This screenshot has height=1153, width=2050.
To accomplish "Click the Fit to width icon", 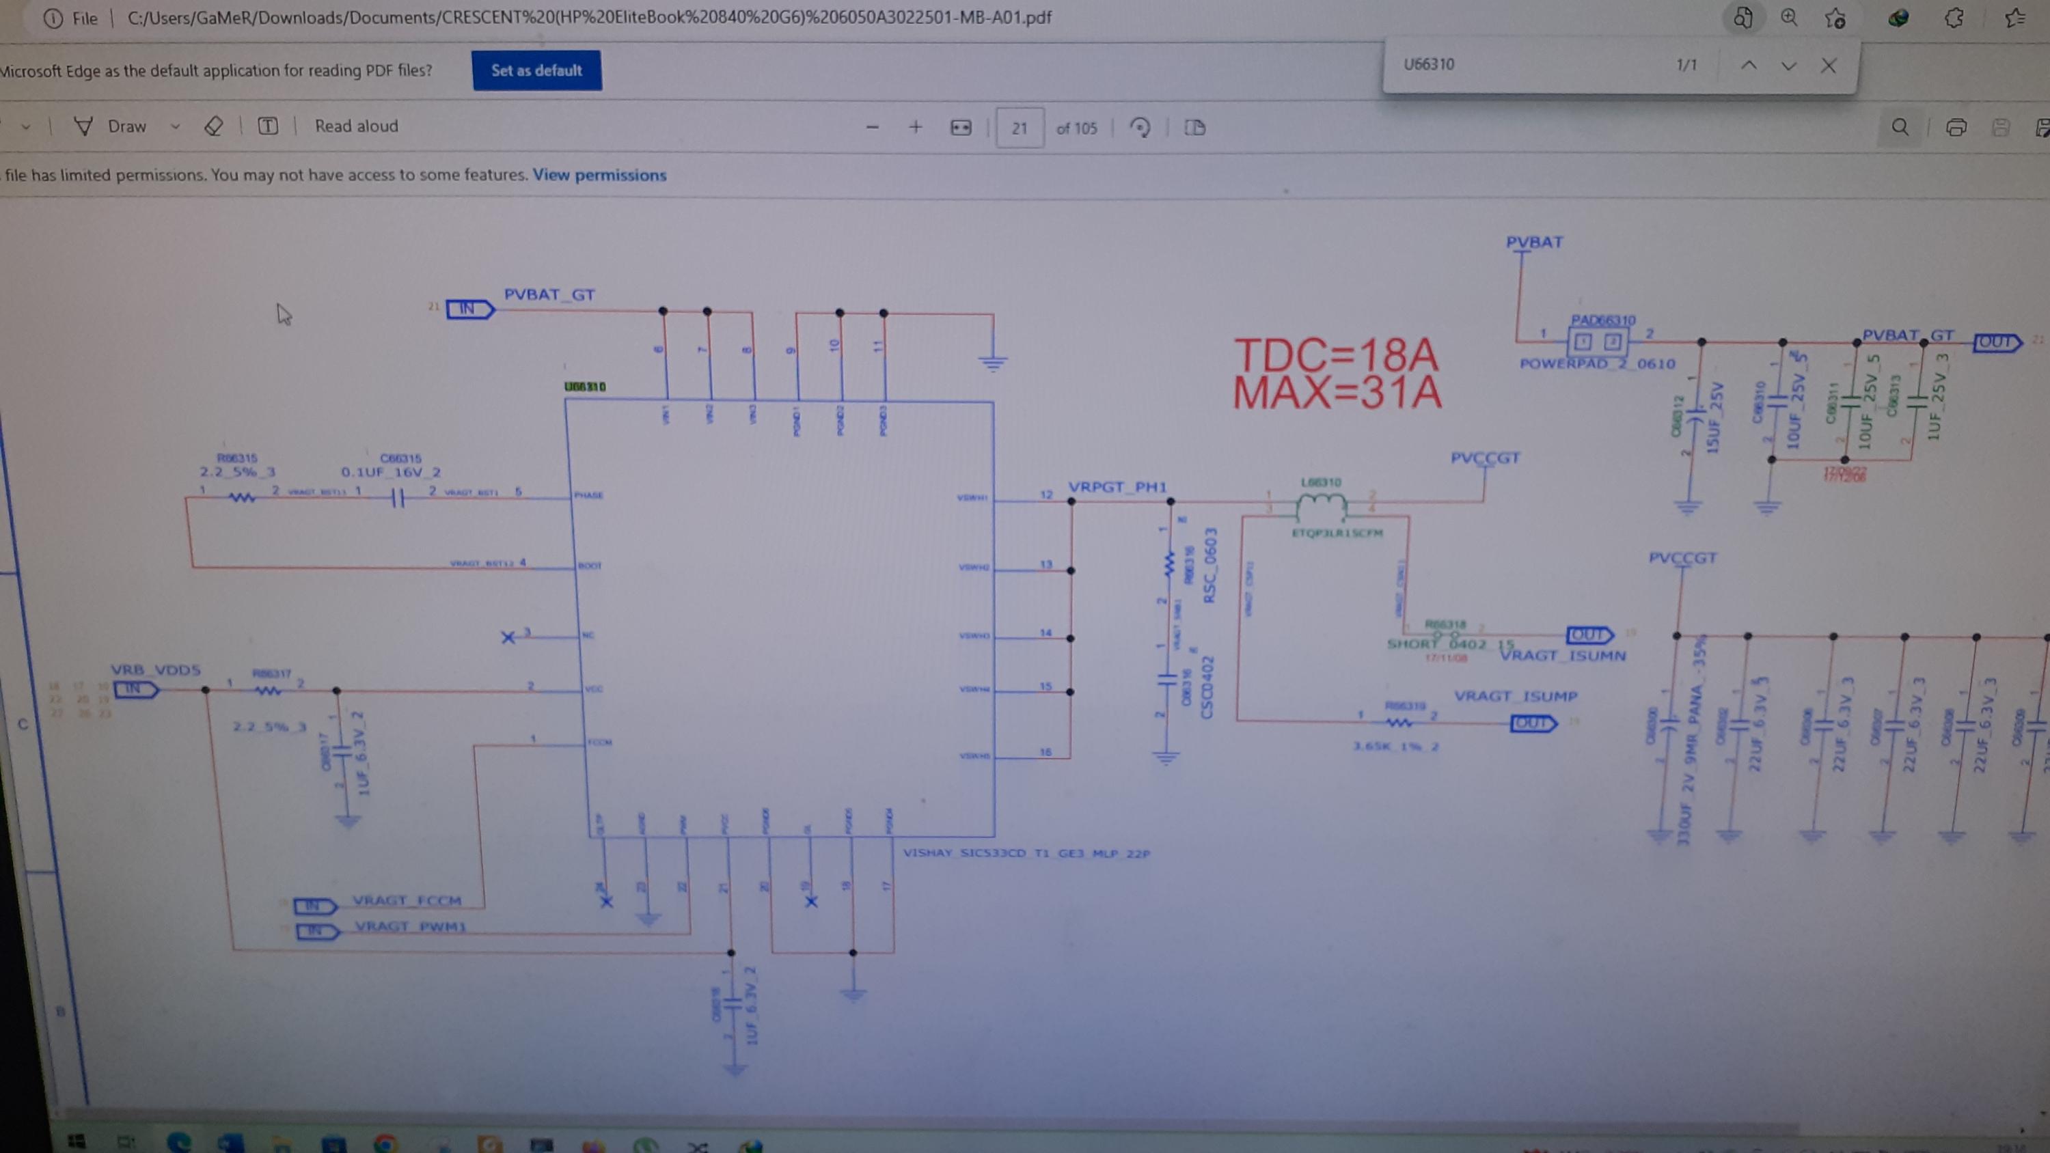I will click(x=961, y=128).
